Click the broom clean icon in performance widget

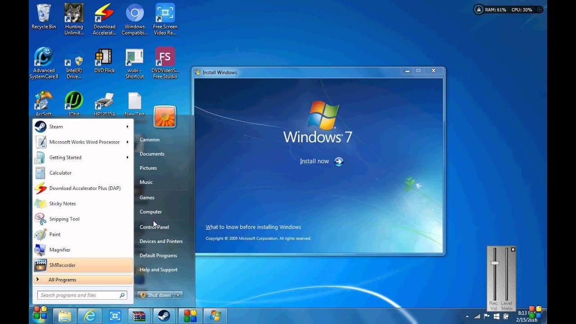[479, 9]
